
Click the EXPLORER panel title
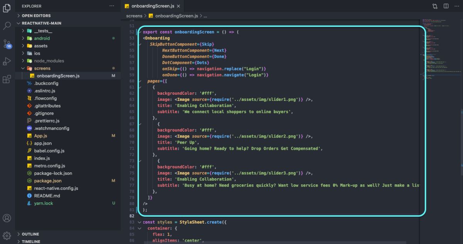pos(32,6)
